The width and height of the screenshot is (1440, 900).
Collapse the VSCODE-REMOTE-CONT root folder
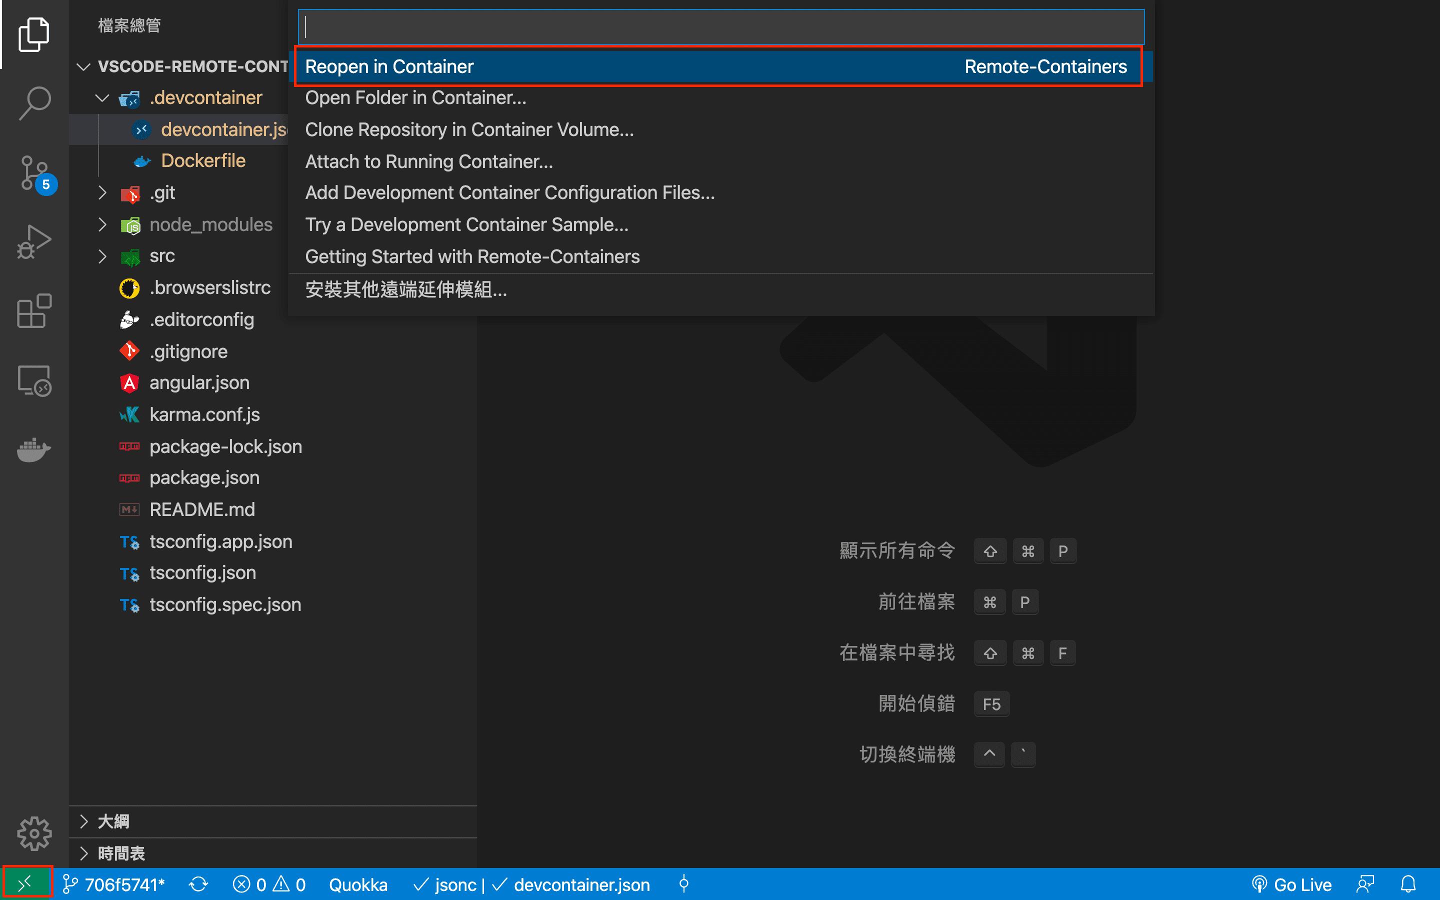(182, 66)
